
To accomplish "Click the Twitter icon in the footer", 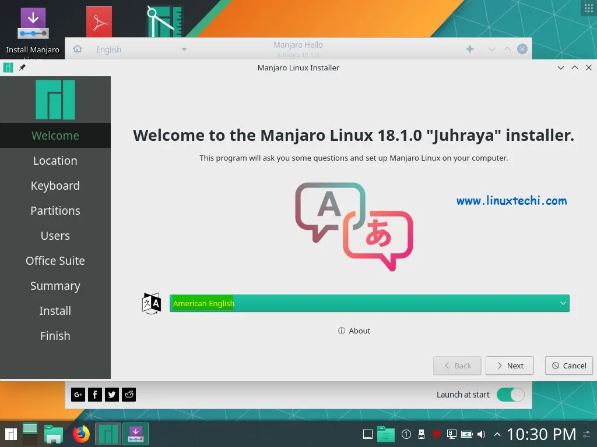I will (111, 395).
